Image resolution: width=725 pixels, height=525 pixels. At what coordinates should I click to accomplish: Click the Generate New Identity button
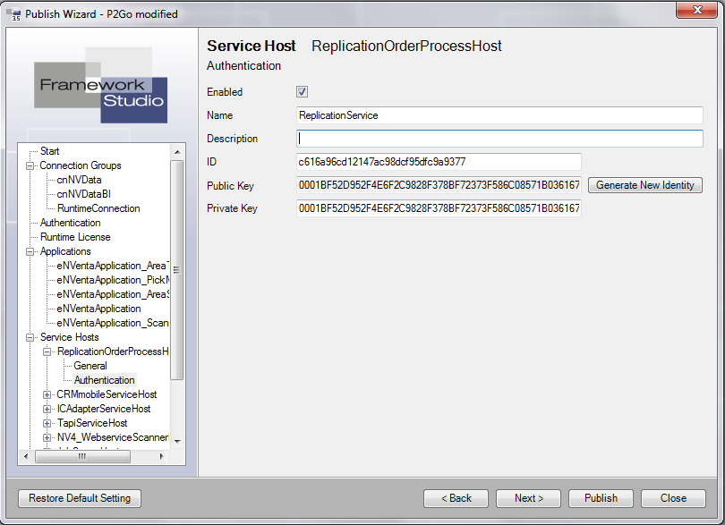pyautogui.click(x=645, y=185)
